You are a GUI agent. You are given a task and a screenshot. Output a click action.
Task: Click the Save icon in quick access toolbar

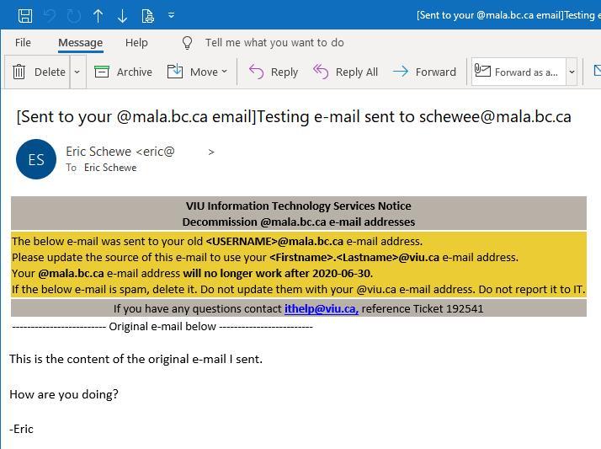pyautogui.click(x=25, y=16)
